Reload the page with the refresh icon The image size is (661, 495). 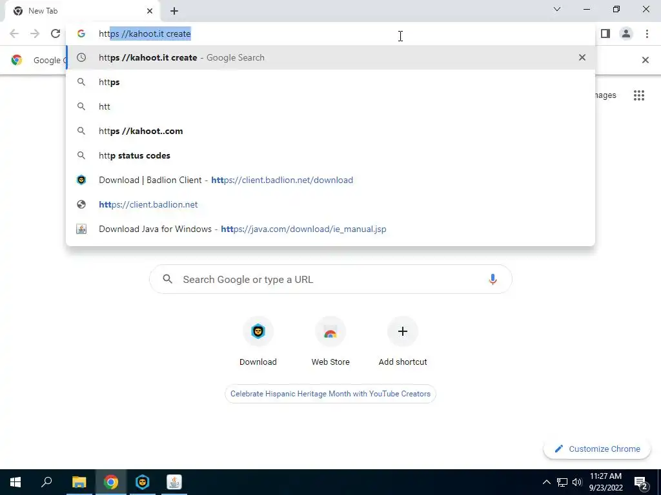click(56, 34)
